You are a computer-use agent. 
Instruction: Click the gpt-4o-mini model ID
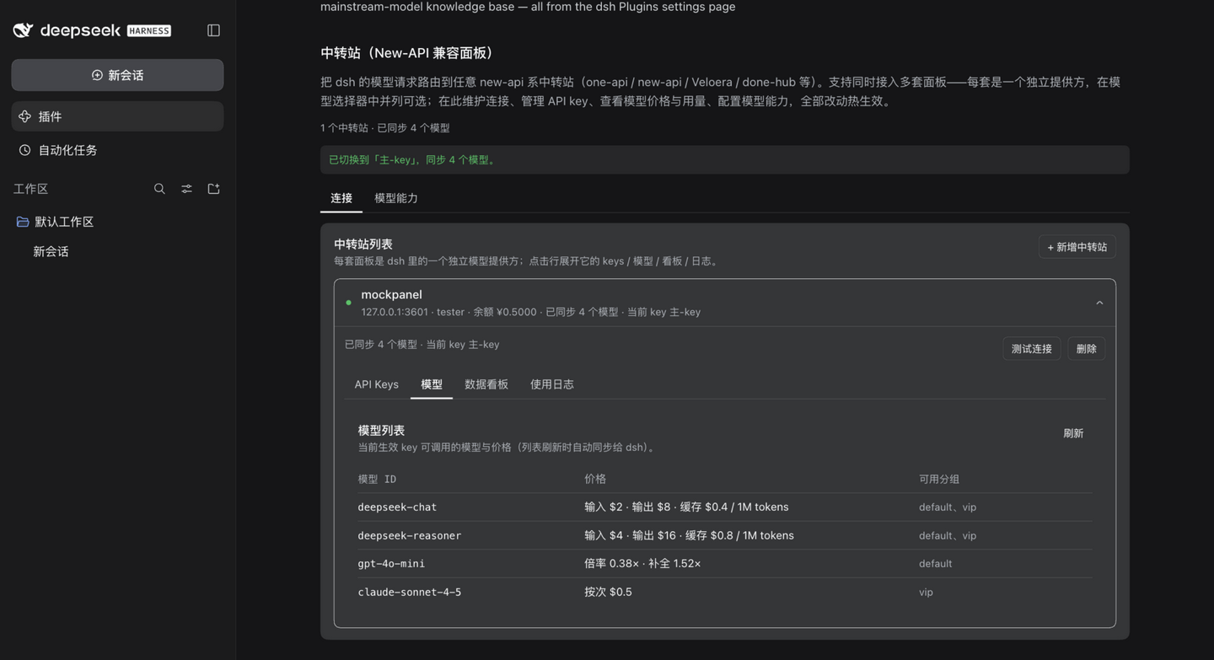point(391,564)
